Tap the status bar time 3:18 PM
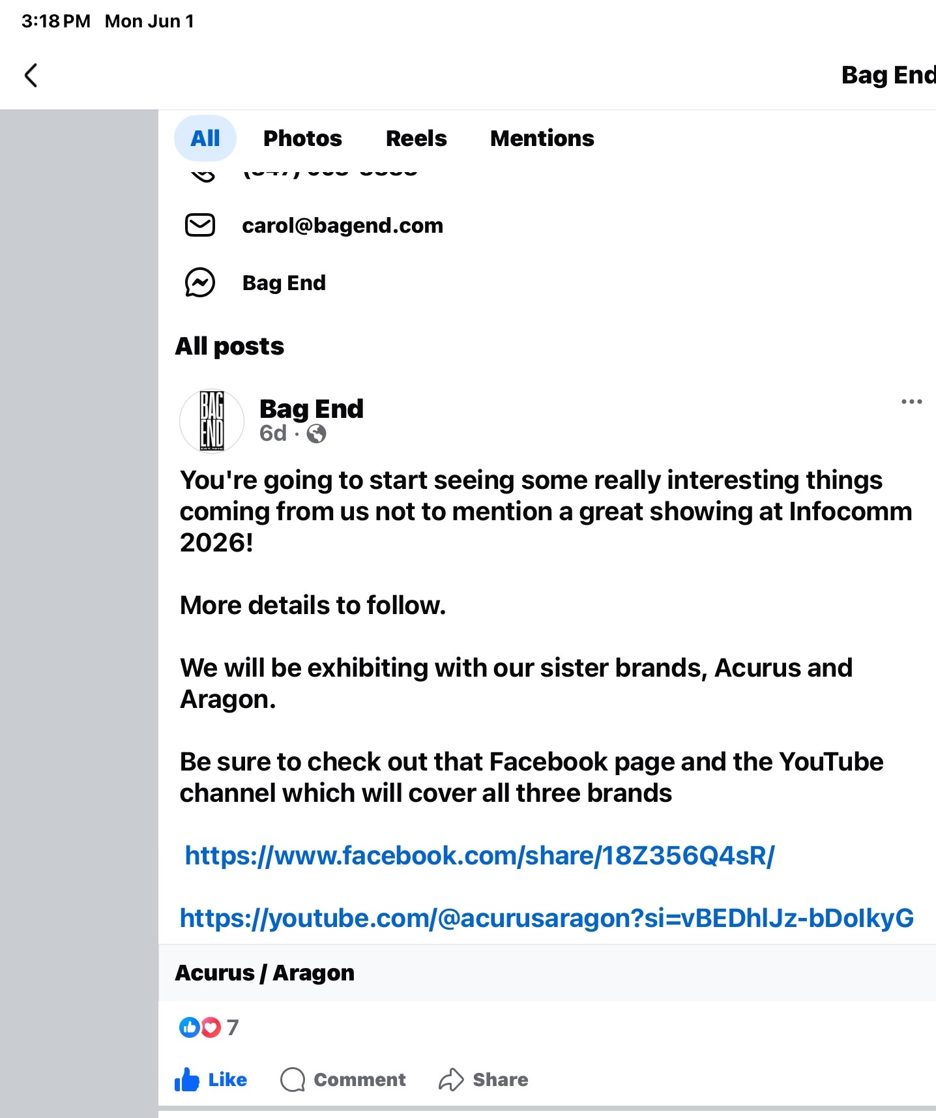Viewport: 936px width, 1118px height. coord(56,22)
